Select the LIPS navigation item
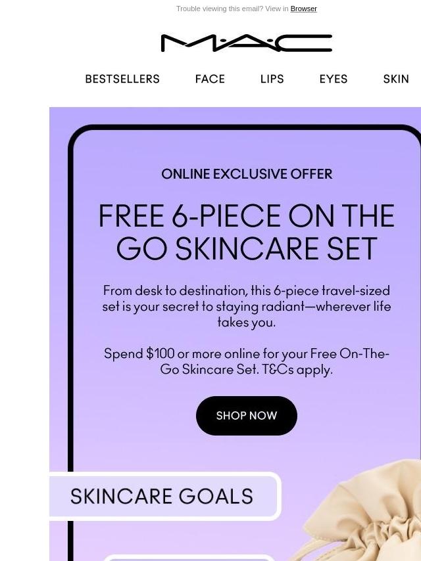This screenshot has height=561, width=421. pyautogui.click(x=272, y=79)
